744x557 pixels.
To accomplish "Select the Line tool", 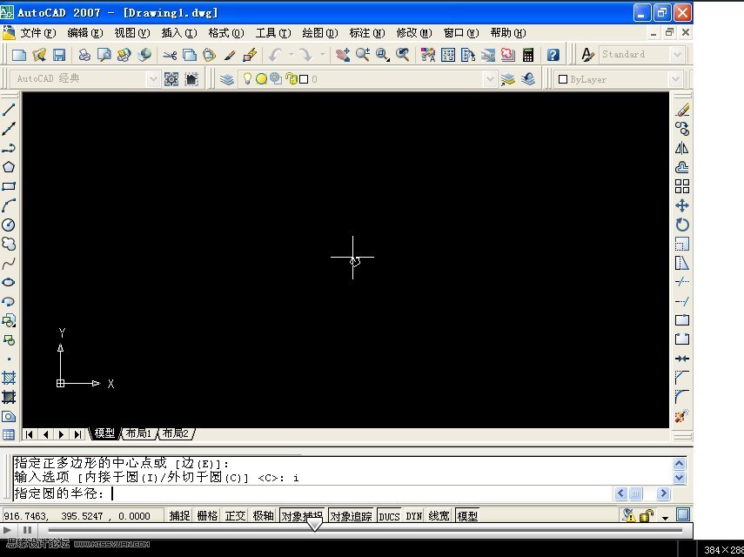I will click(x=10, y=108).
